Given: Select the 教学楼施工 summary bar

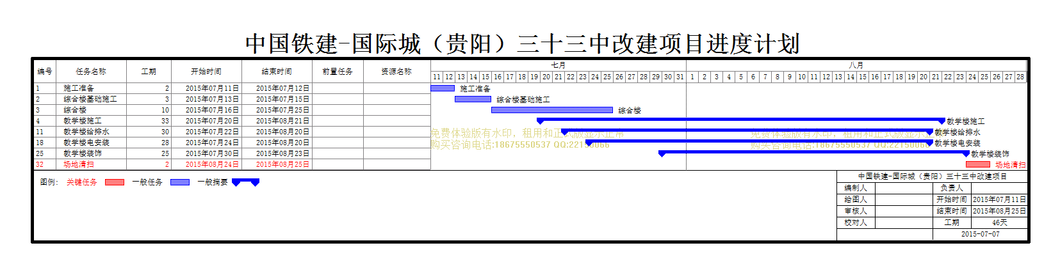Looking at the screenshot, I should (741, 120).
